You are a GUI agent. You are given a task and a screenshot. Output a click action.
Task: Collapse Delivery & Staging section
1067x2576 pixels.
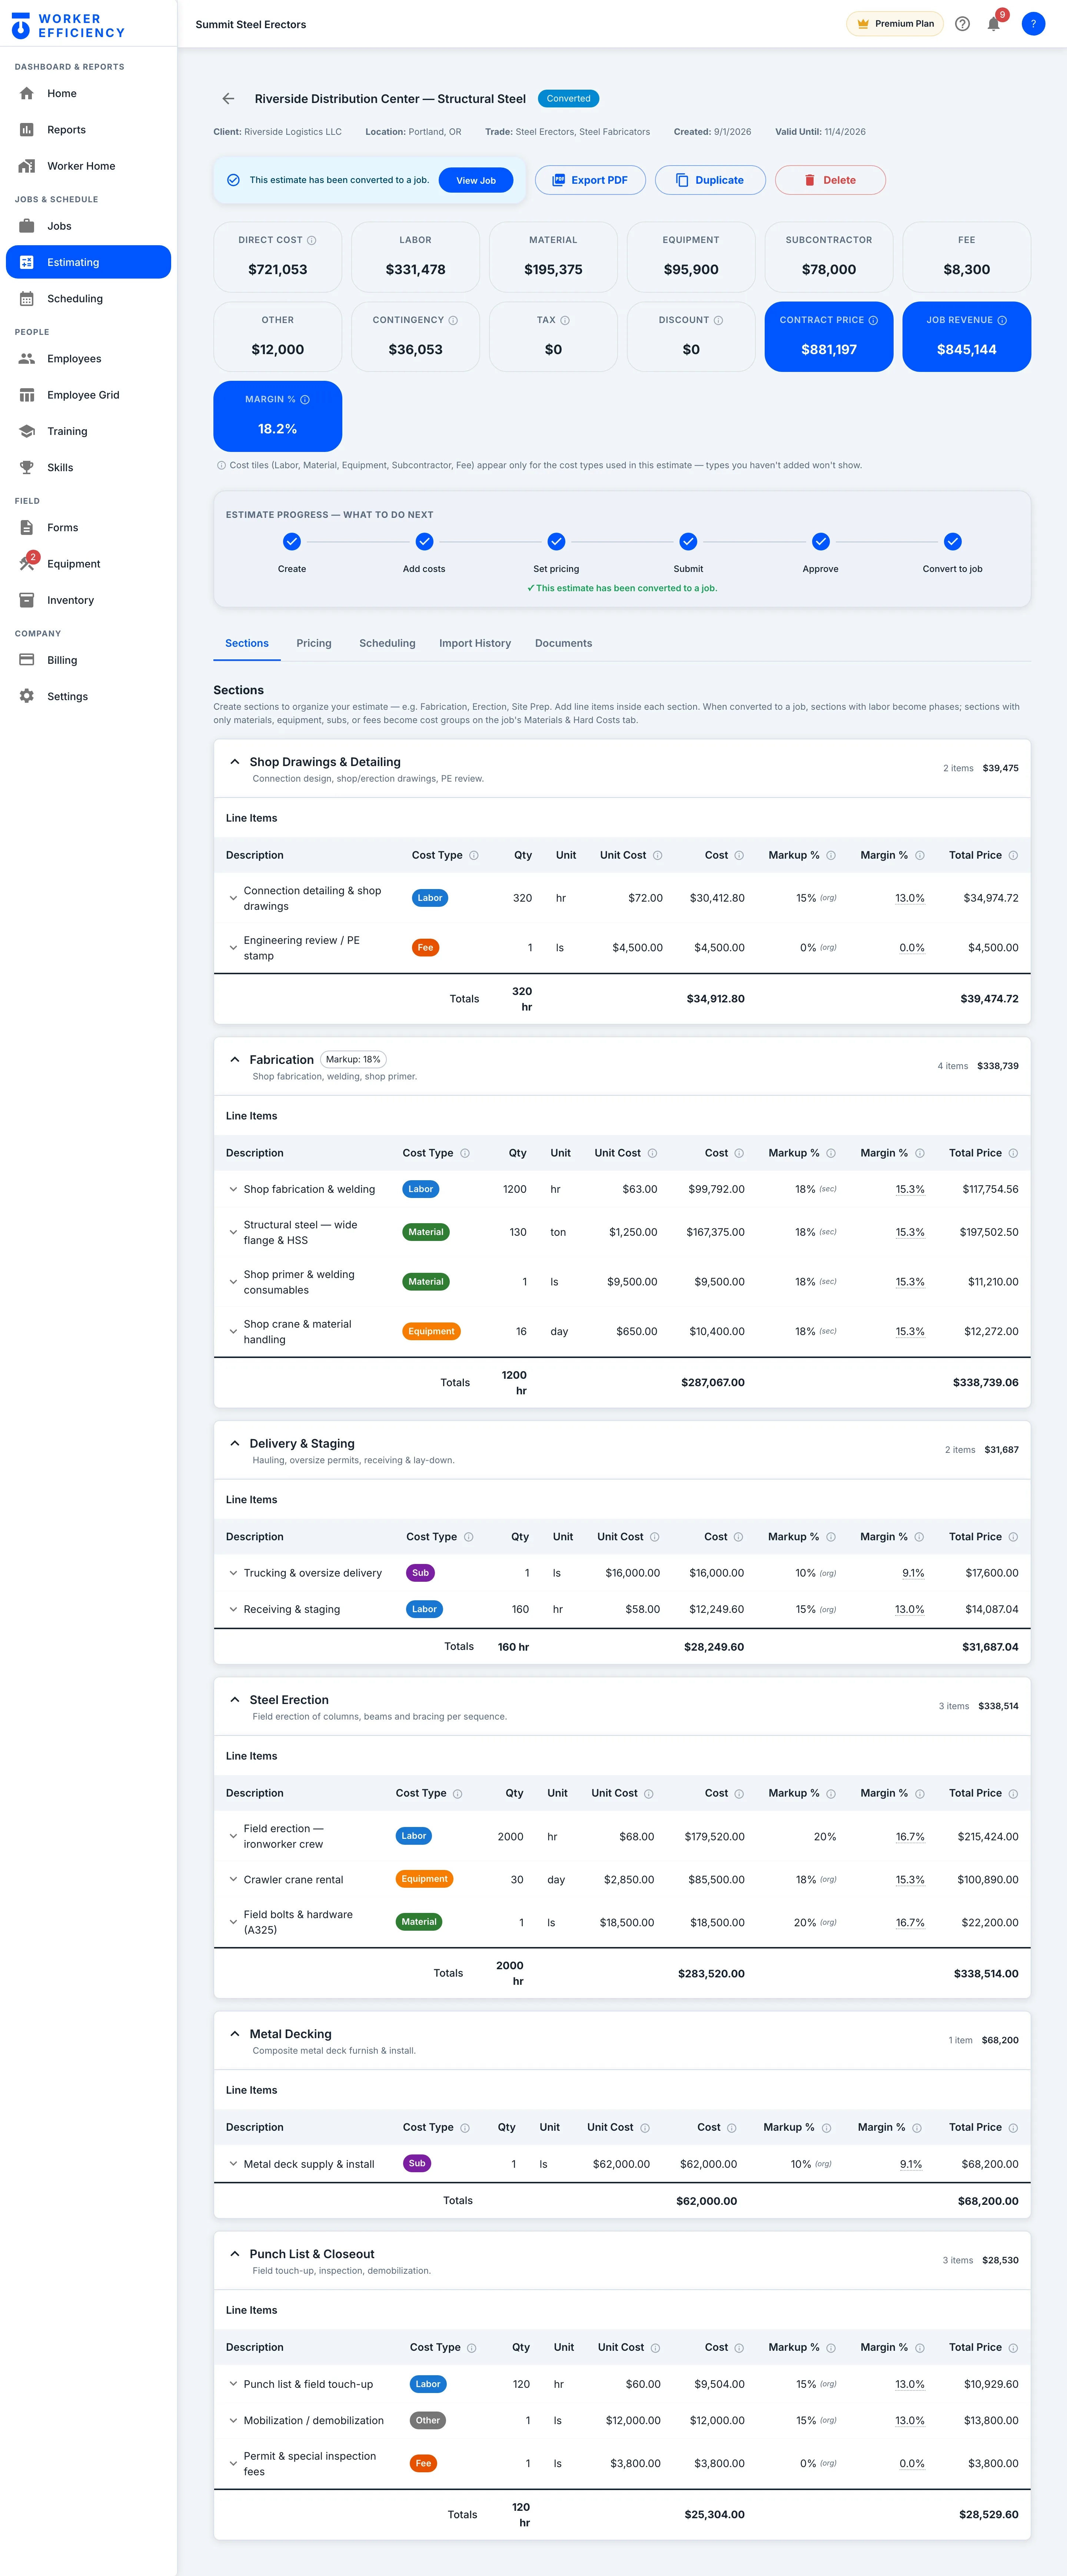pyautogui.click(x=234, y=1443)
